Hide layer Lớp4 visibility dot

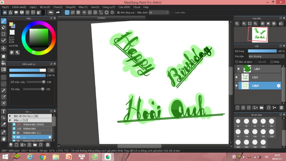[x=239, y=69]
